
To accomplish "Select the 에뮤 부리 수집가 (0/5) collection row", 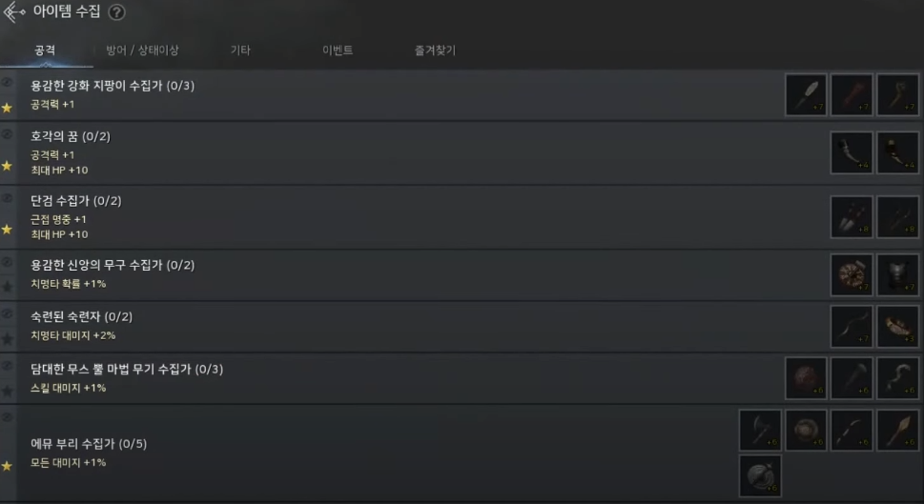I will [x=462, y=453].
